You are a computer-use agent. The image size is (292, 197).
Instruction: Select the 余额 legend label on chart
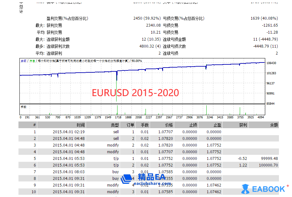click(23, 61)
